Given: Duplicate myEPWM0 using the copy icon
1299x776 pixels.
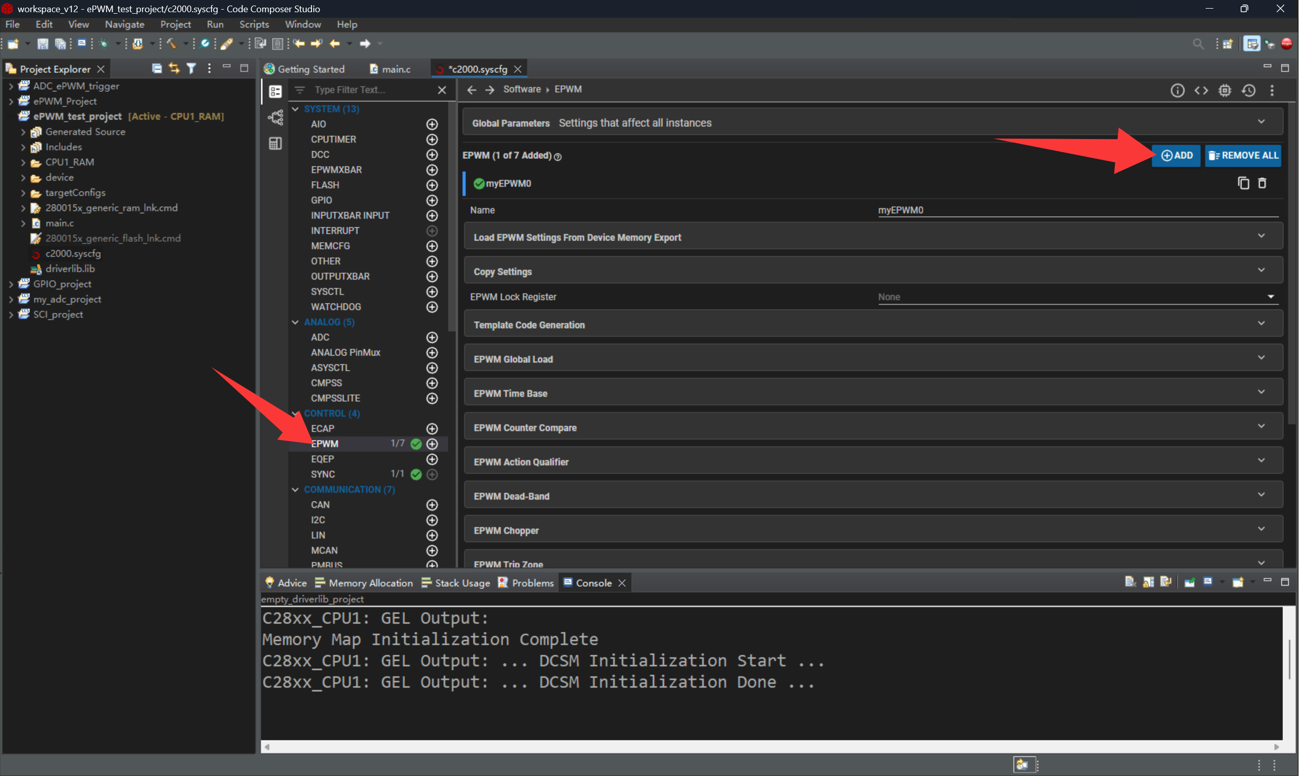Looking at the screenshot, I should pyautogui.click(x=1243, y=183).
